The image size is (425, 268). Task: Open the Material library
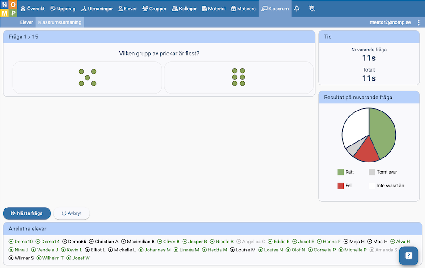214,9
